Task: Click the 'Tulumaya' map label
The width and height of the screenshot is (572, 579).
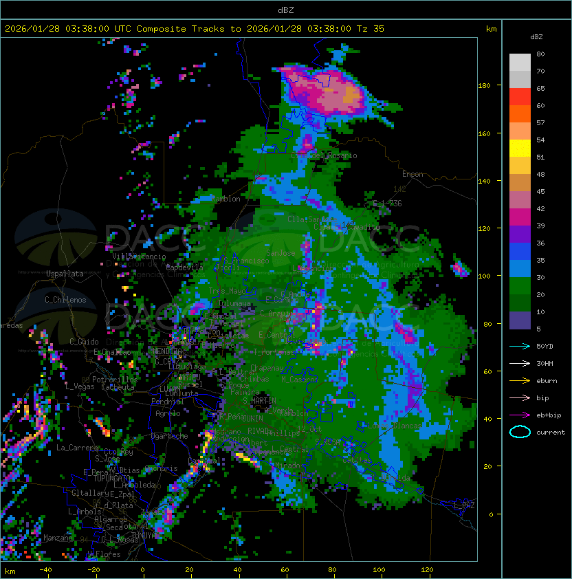Action: tap(234, 303)
